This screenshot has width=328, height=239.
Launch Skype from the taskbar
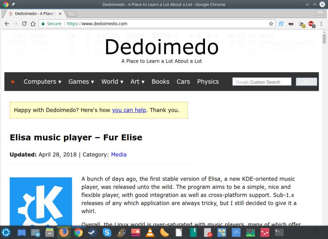pyautogui.click(x=107, y=232)
